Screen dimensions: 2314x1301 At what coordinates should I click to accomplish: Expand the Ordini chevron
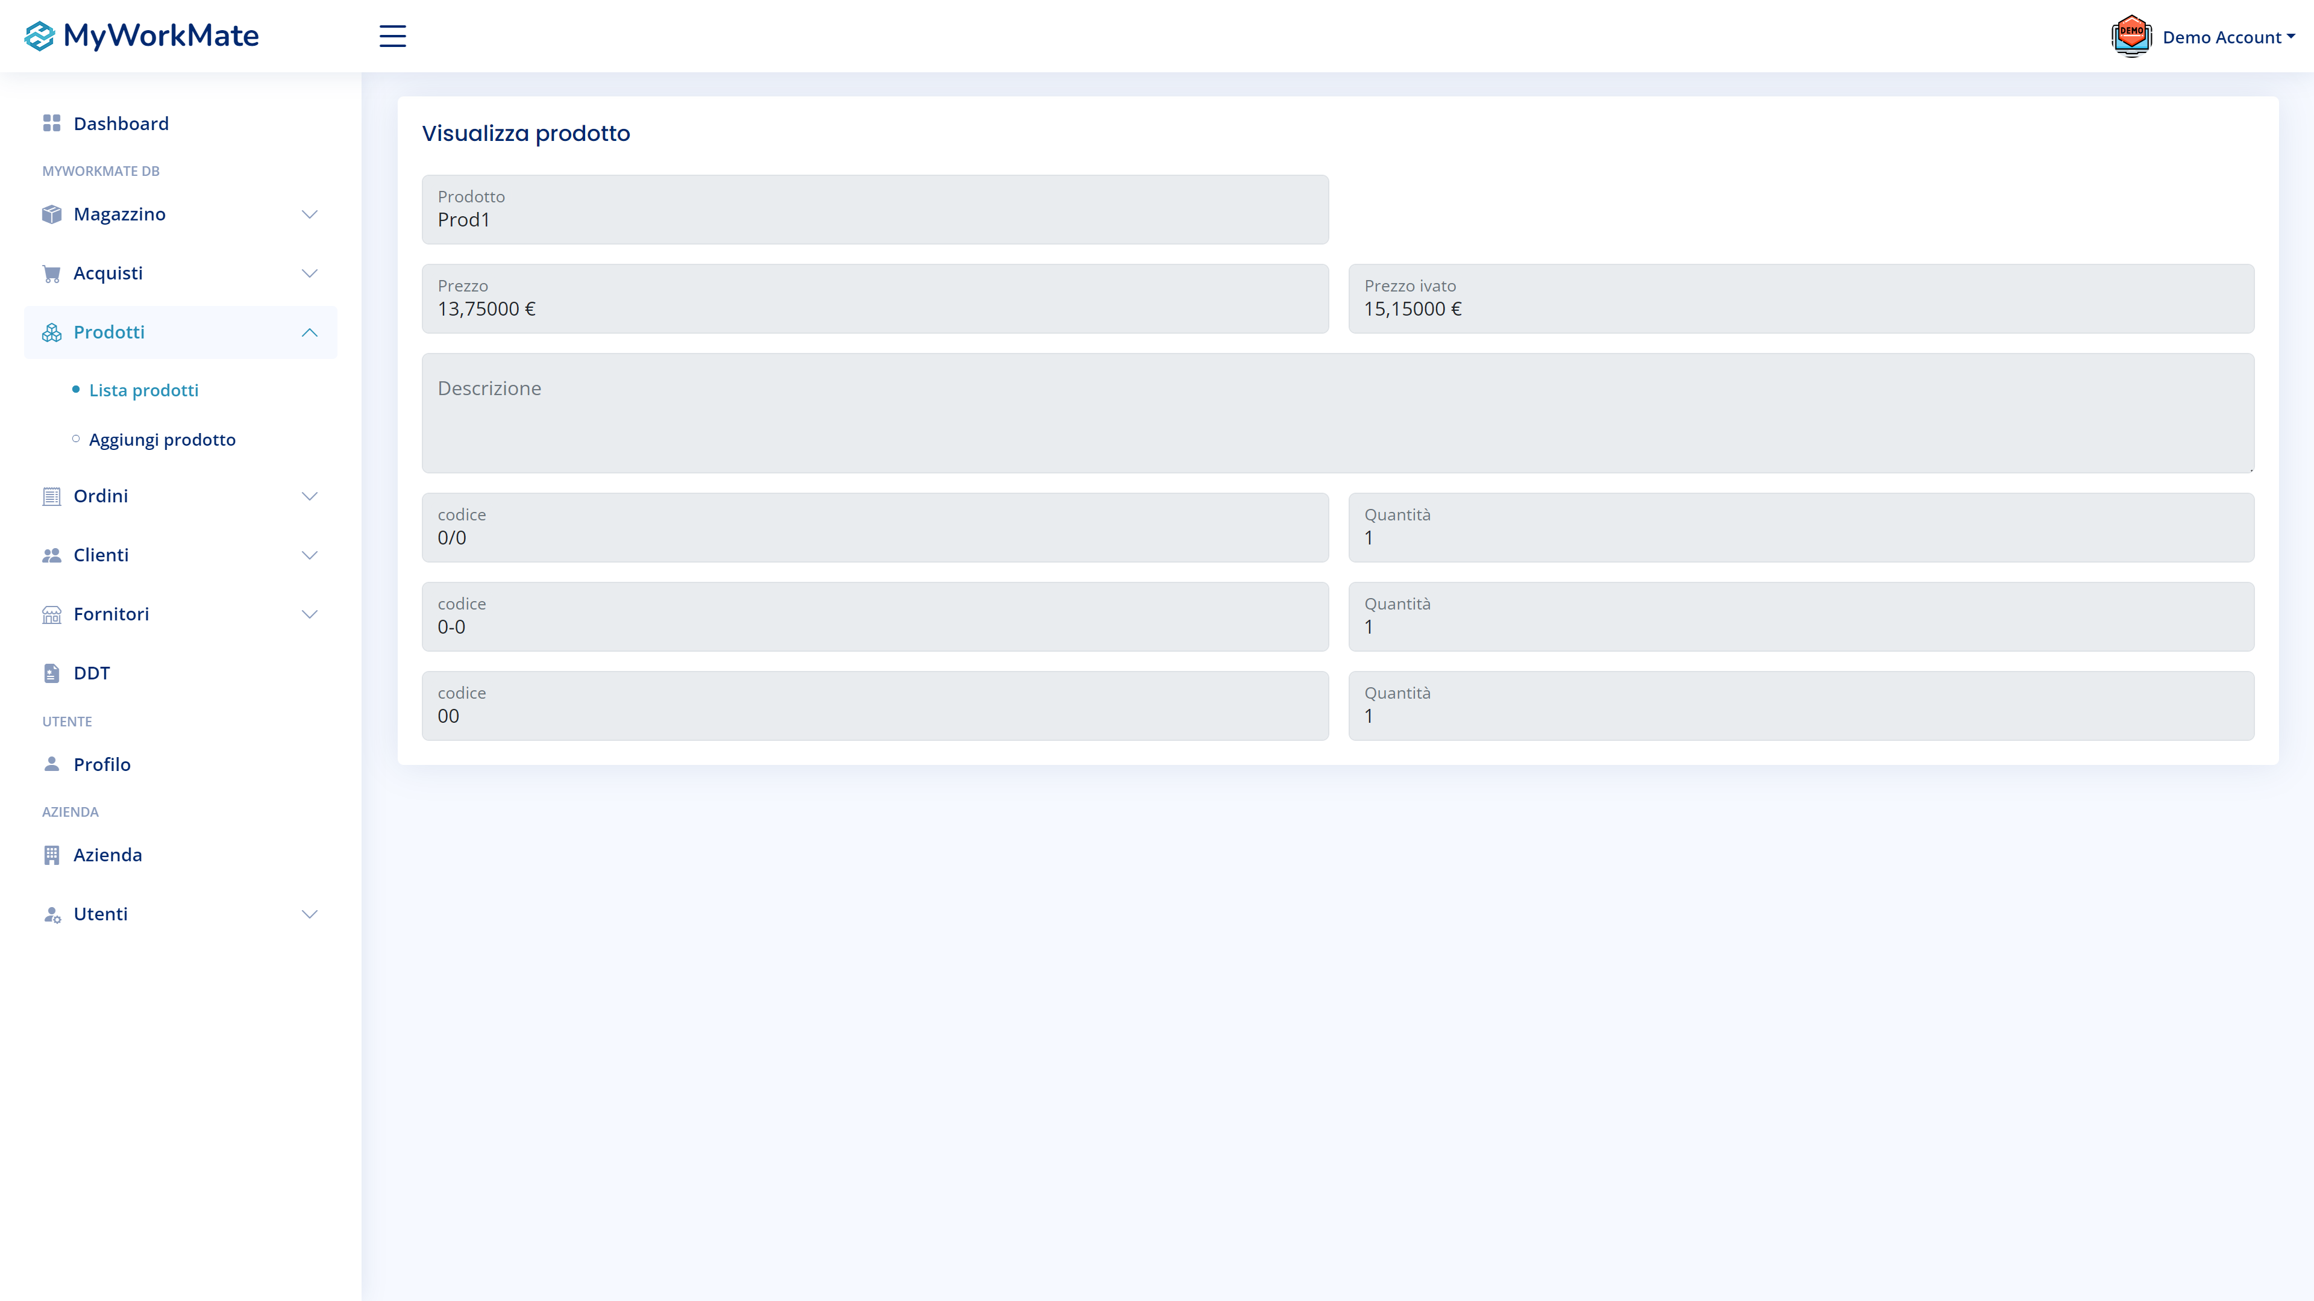[309, 496]
